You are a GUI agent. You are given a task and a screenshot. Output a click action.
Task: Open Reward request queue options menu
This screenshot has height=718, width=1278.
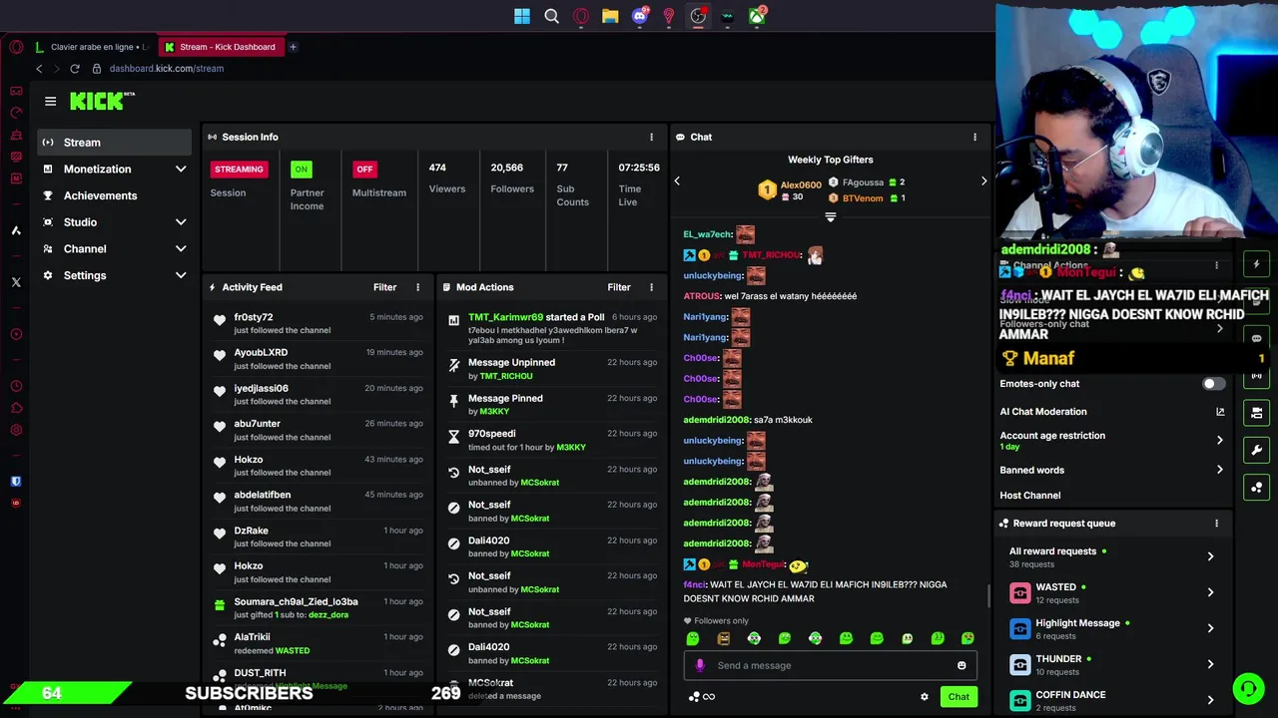(x=1216, y=524)
